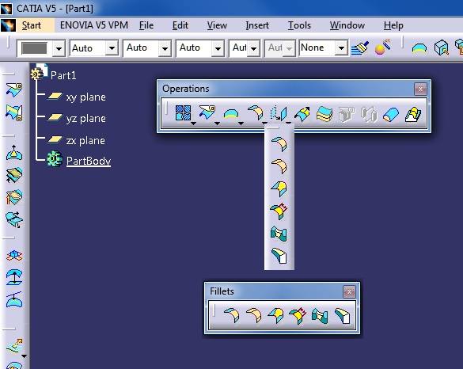
Task: Click Translate icon in Operations toolbar
Action: [279, 113]
